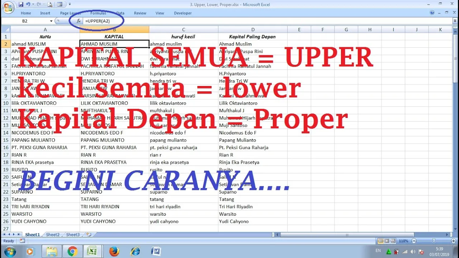This screenshot has width=459, height=258.
Task: Switch to Page Layout view
Action: point(387,241)
